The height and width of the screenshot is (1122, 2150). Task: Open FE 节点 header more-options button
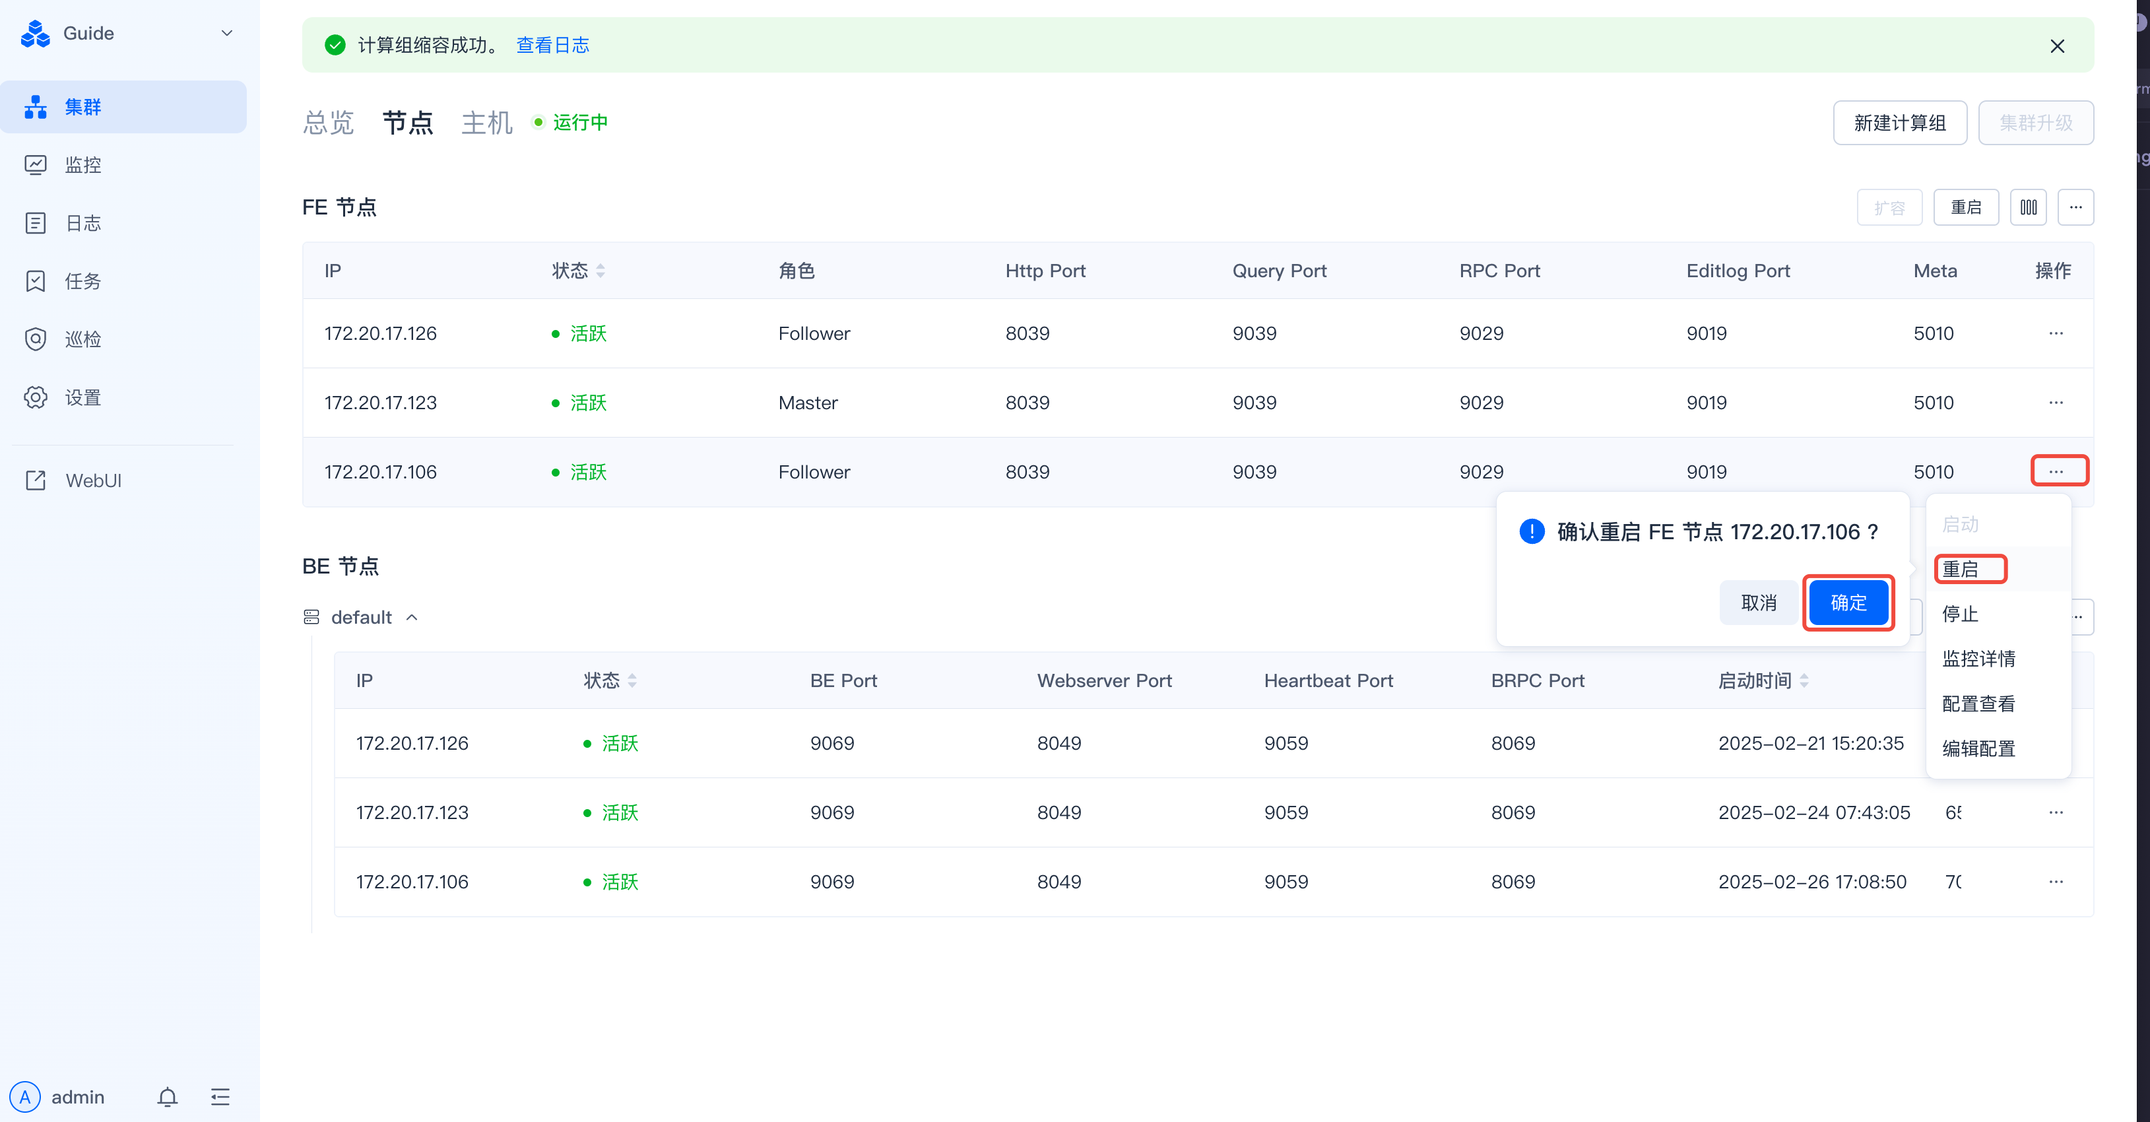pyautogui.click(x=2075, y=207)
